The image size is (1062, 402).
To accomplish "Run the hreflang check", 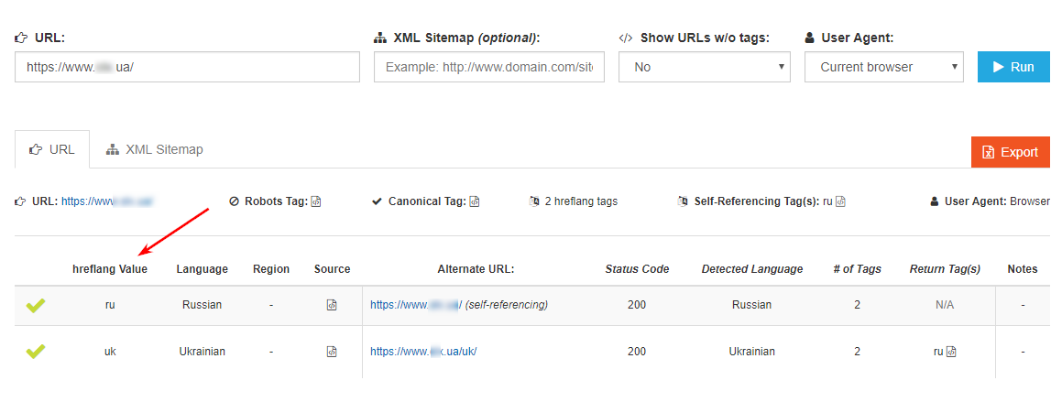I will 1013,67.
